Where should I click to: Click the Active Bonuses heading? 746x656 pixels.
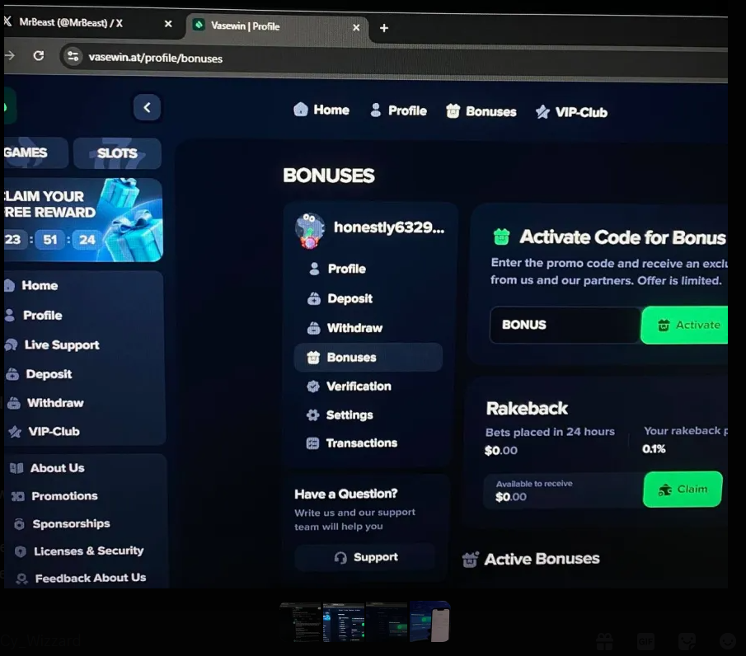coord(542,559)
